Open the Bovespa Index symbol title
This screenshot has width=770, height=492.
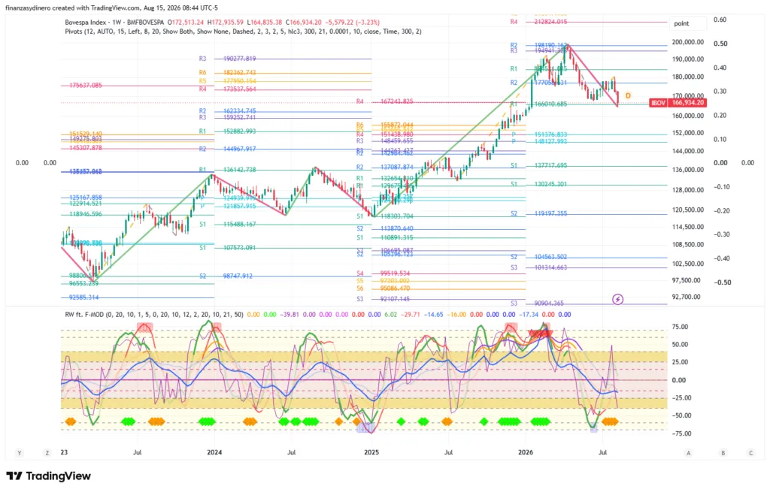114,22
